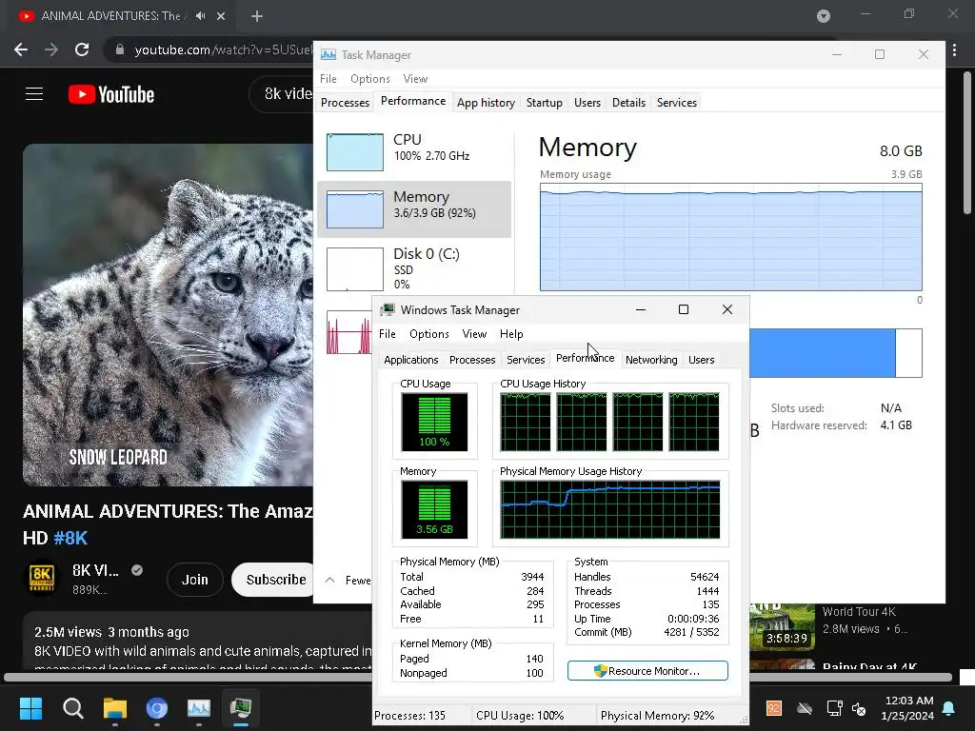The width and height of the screenshot is (975, 731).
Task: Select CPU in the performance sidebar
Action: (414, 151)
